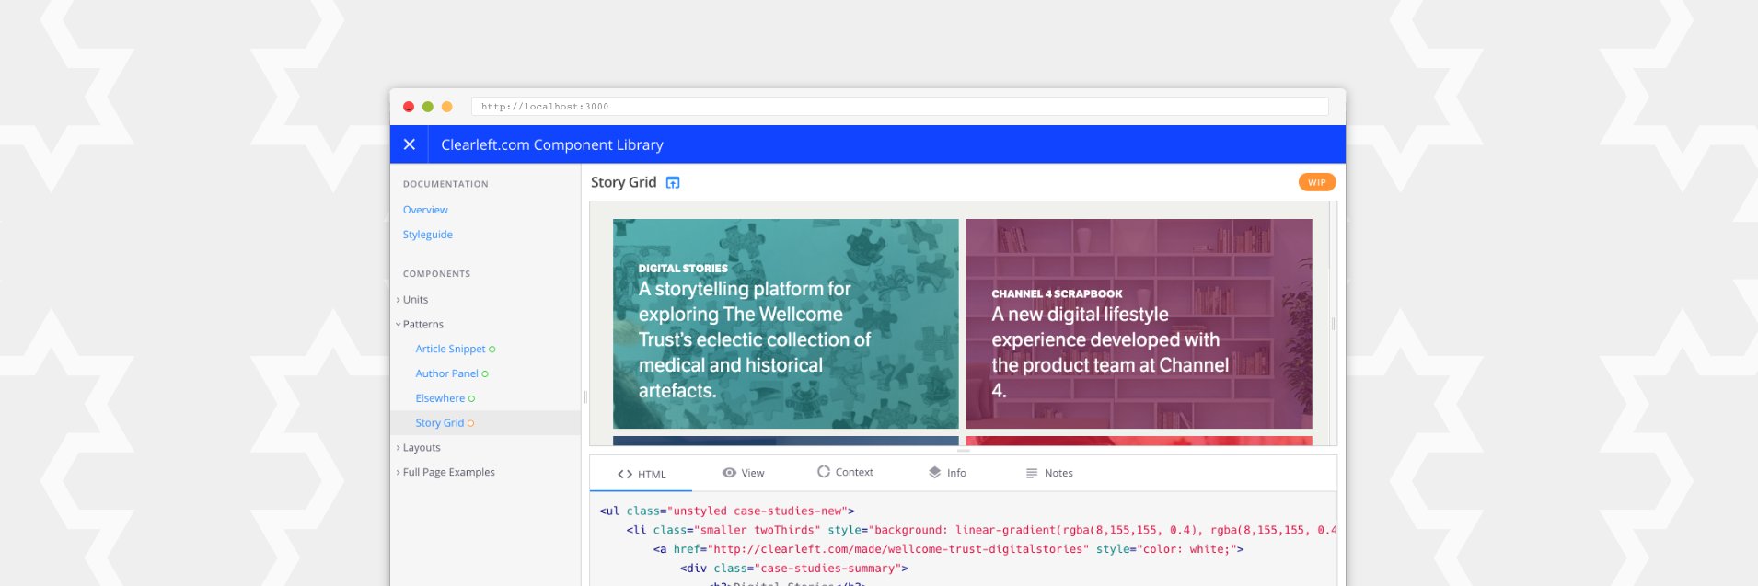Expand the Full Page Examples section
Viewport: 1758px width, 586px height.
tap(445, 473)
